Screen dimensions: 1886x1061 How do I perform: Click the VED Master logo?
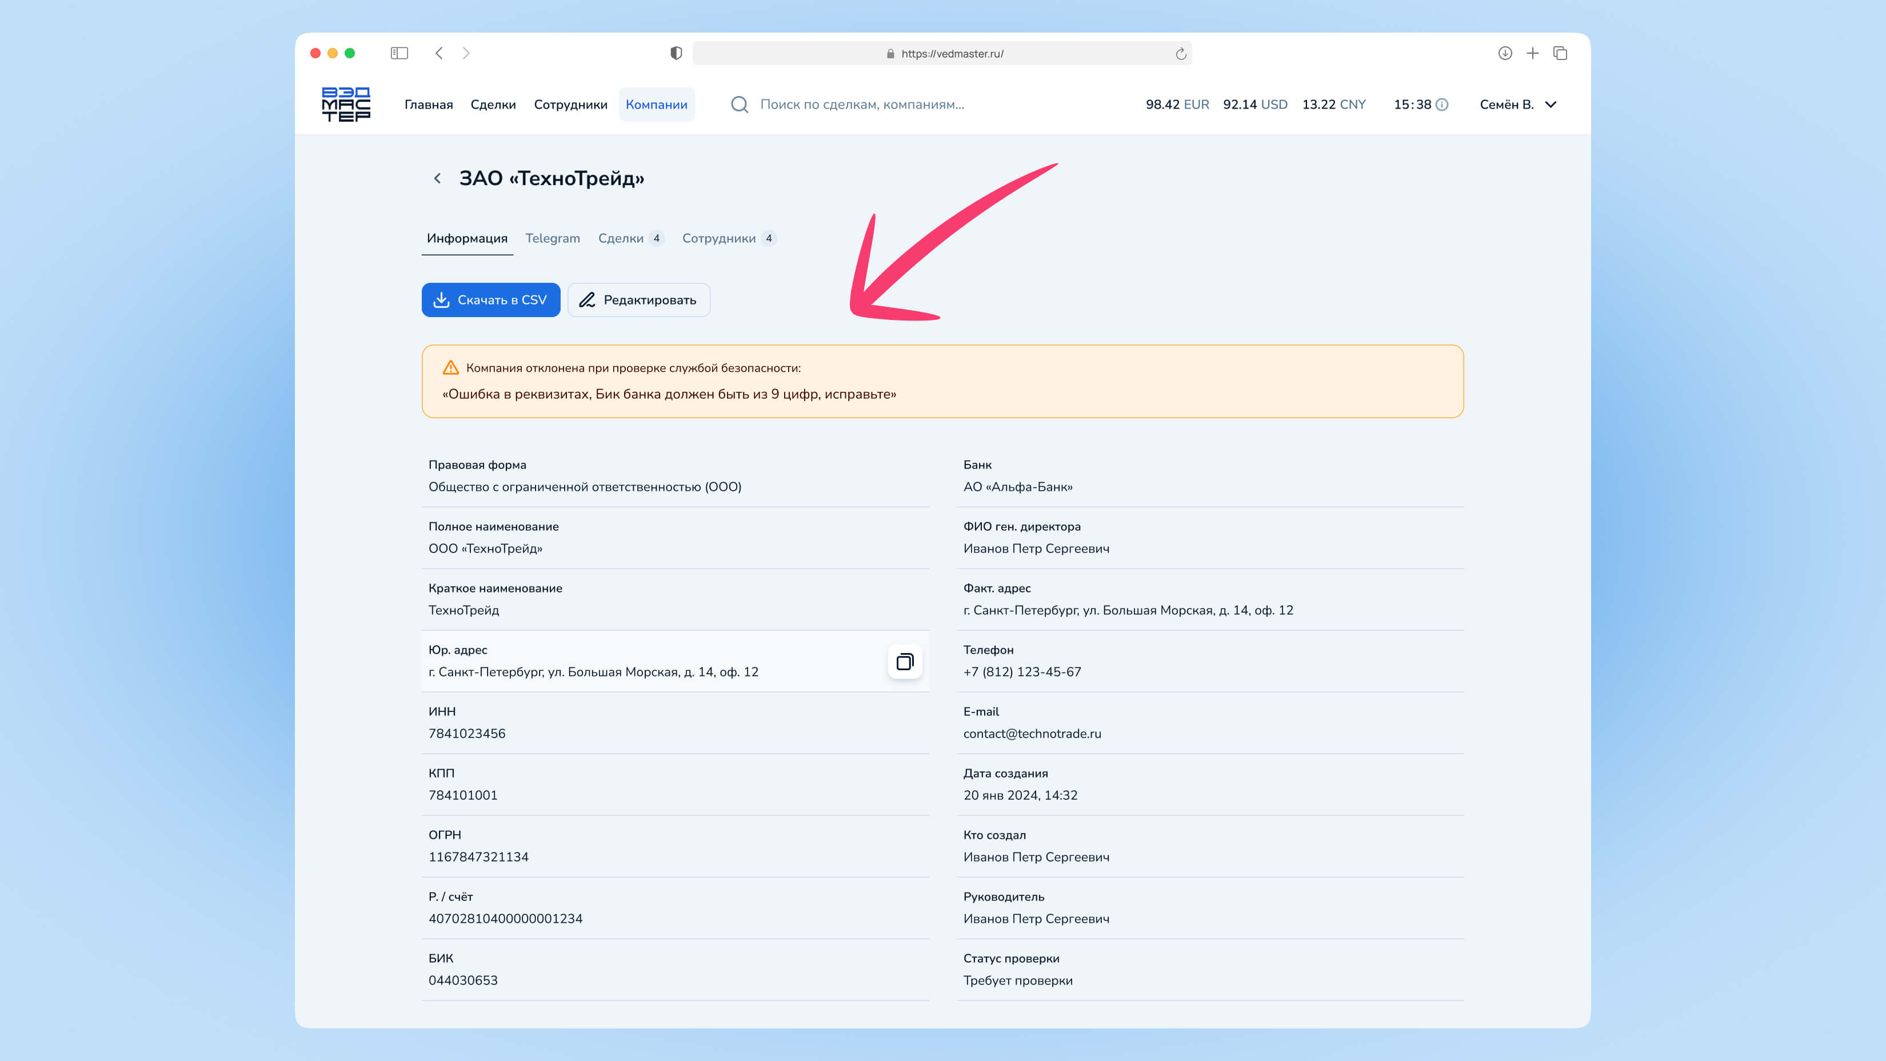pos(346,104)
